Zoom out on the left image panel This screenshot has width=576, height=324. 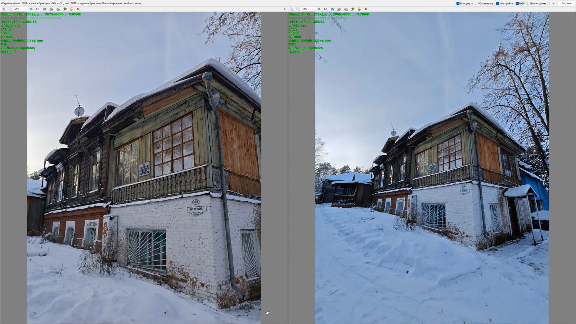(x=10, y=9)
